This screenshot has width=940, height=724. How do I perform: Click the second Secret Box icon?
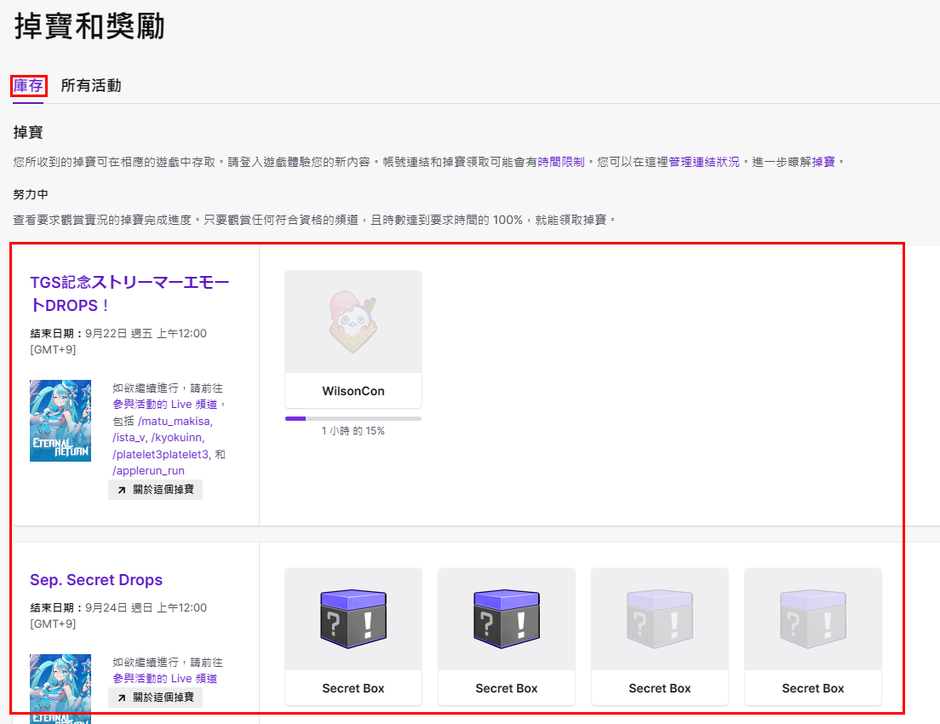click(506, 619)
